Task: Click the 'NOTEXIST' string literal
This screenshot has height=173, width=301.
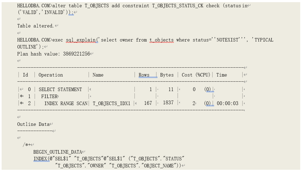Action: [x=227, y=40]
